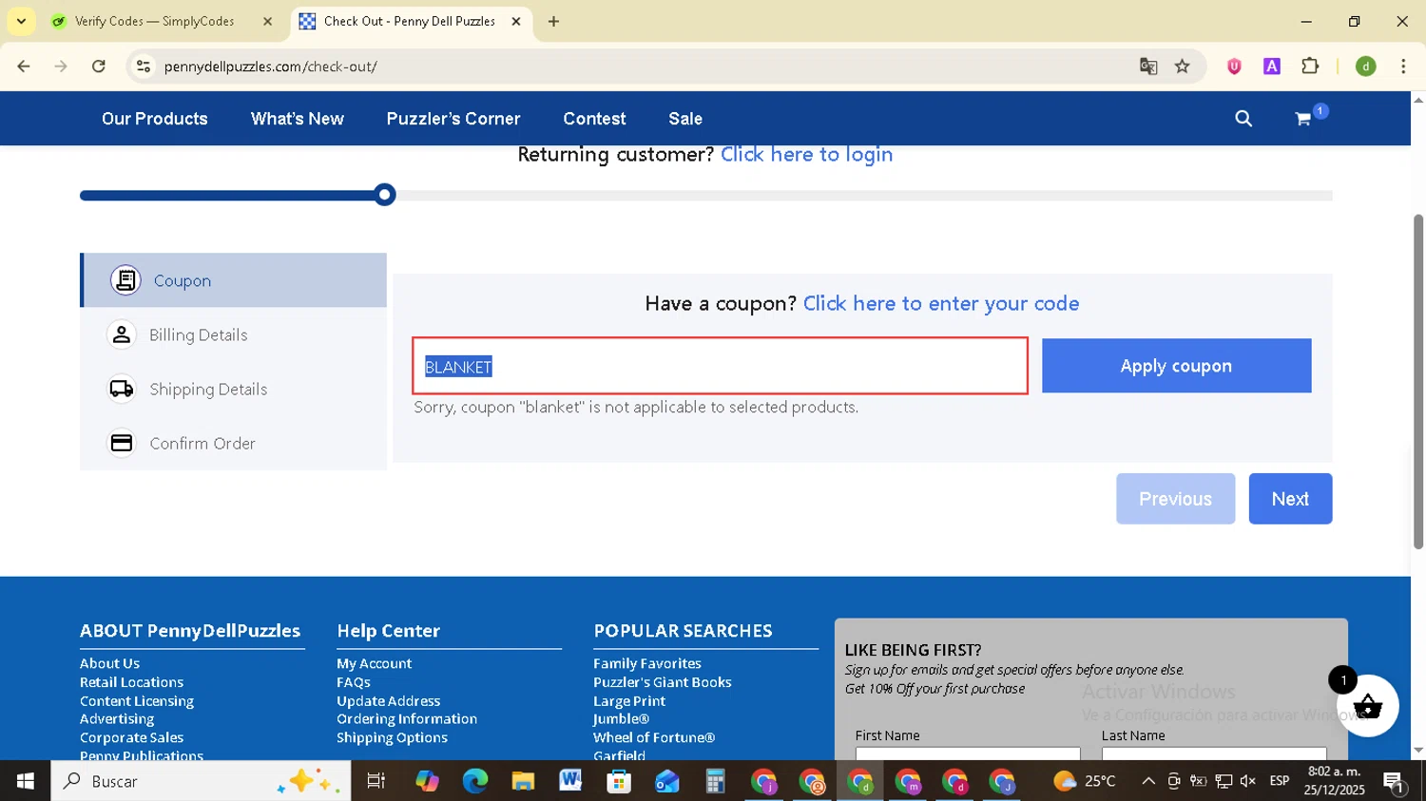
Task: Open the notification center icon
Action: 1394,781
